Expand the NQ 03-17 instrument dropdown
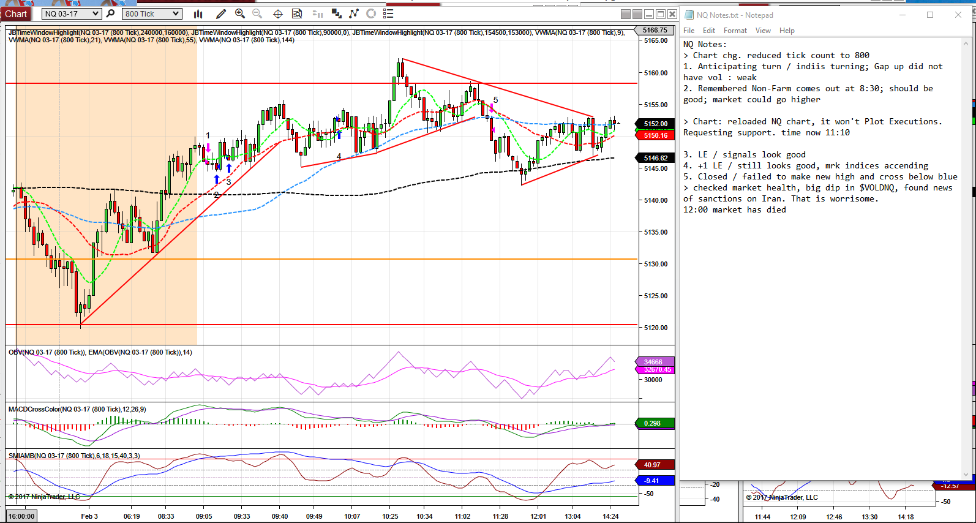Image resolution: width=976 pixels, height=523 pixels. [x=72, y=13]
